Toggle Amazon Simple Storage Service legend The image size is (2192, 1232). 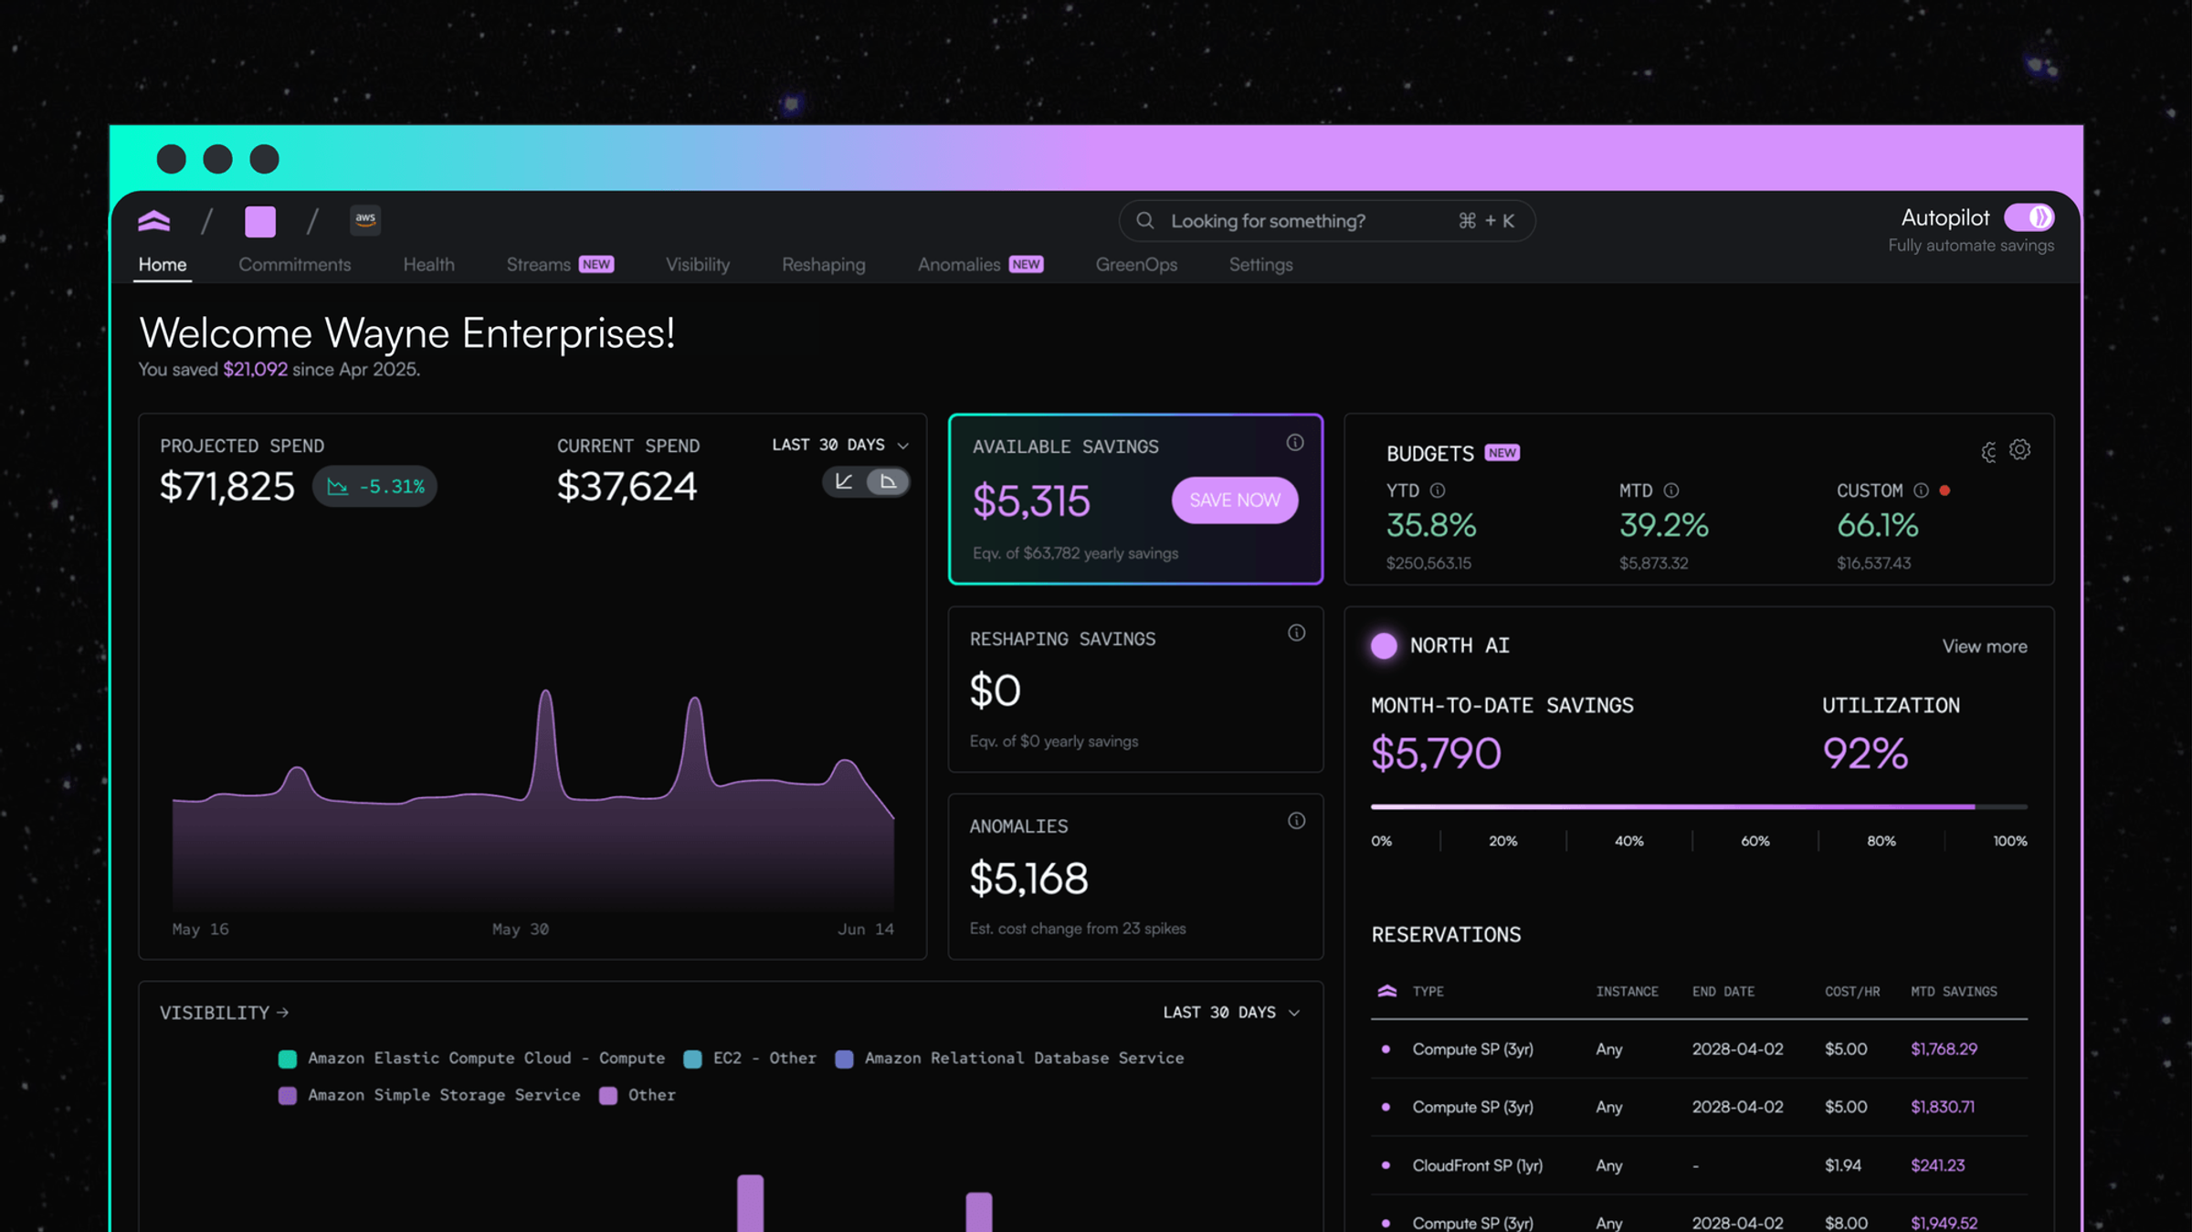[x=429, y=1095]
